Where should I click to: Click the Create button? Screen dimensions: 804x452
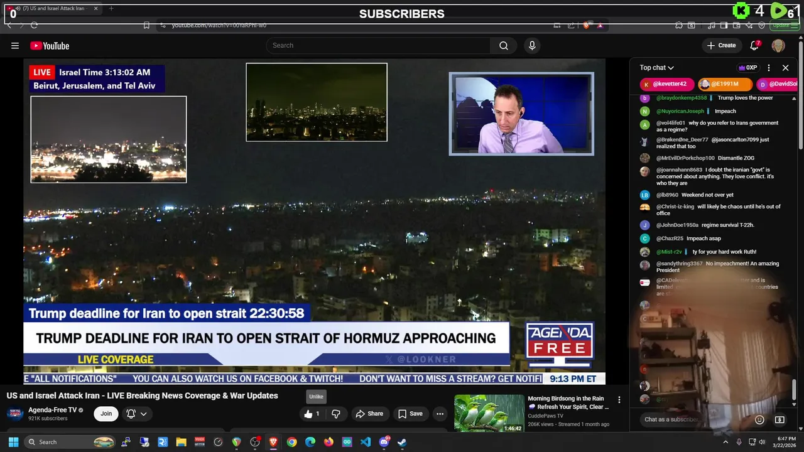pos(721,45)
